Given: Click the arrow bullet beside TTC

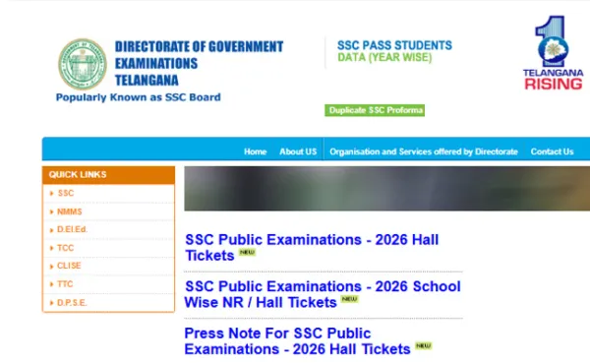Looking at the screenshot, I should (51, 284).
